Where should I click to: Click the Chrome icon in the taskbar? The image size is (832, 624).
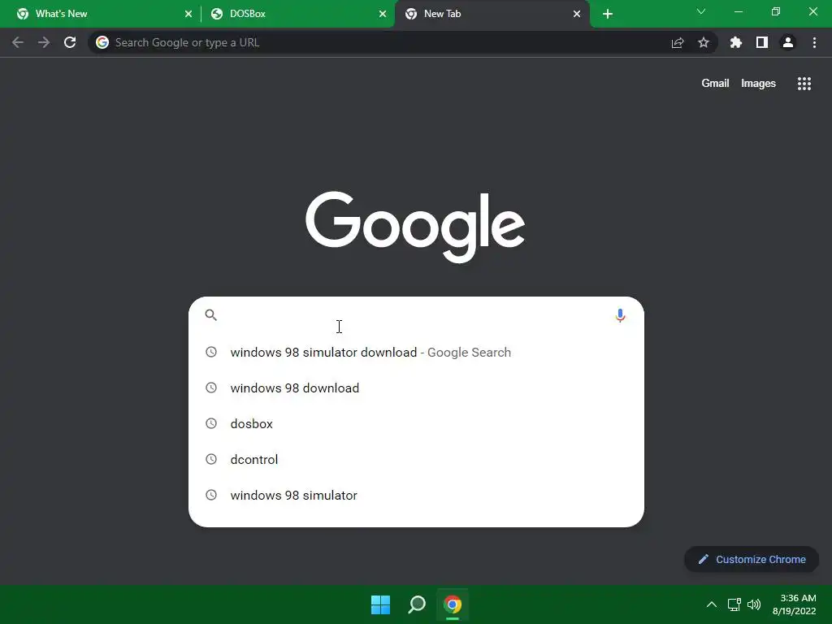(453, 604)
